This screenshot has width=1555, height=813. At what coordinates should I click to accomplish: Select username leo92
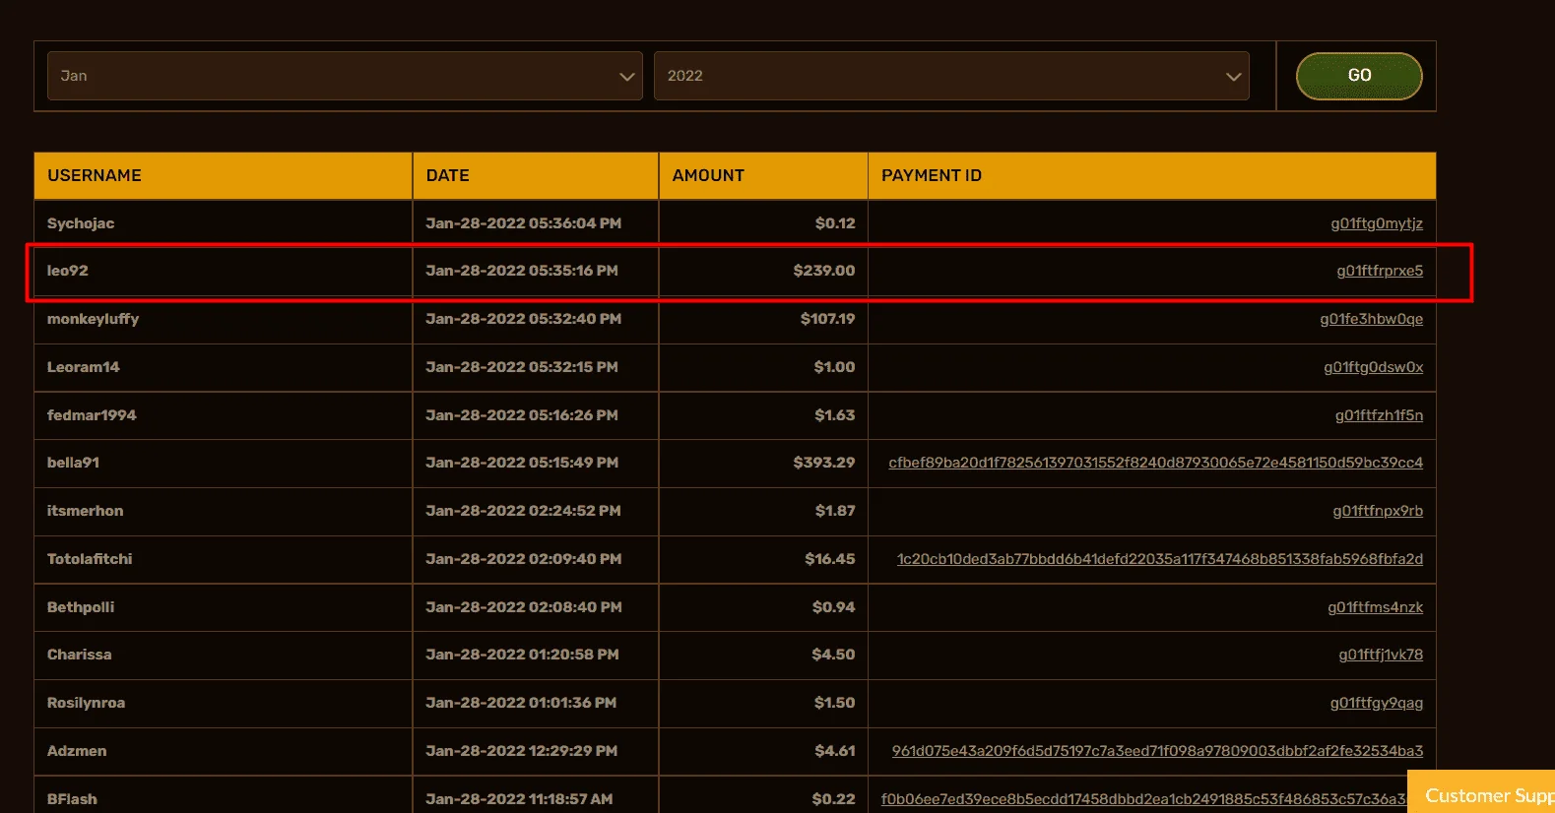coord(68,271)
